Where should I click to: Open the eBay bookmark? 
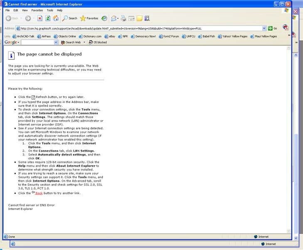tap(110, 36)
